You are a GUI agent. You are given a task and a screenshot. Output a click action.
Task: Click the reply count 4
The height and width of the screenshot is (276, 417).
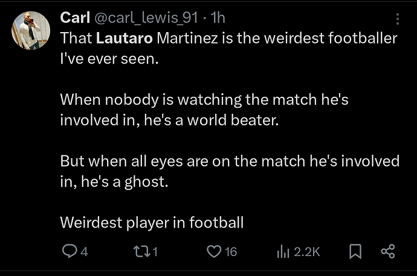tap(84, 252)
